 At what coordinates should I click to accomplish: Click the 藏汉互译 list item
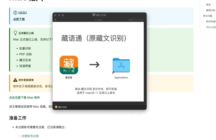(x=25, y=60)
